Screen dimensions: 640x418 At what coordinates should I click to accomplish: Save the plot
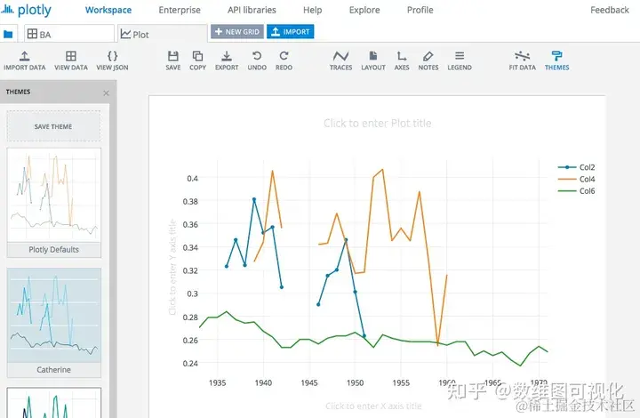[173, 60]
